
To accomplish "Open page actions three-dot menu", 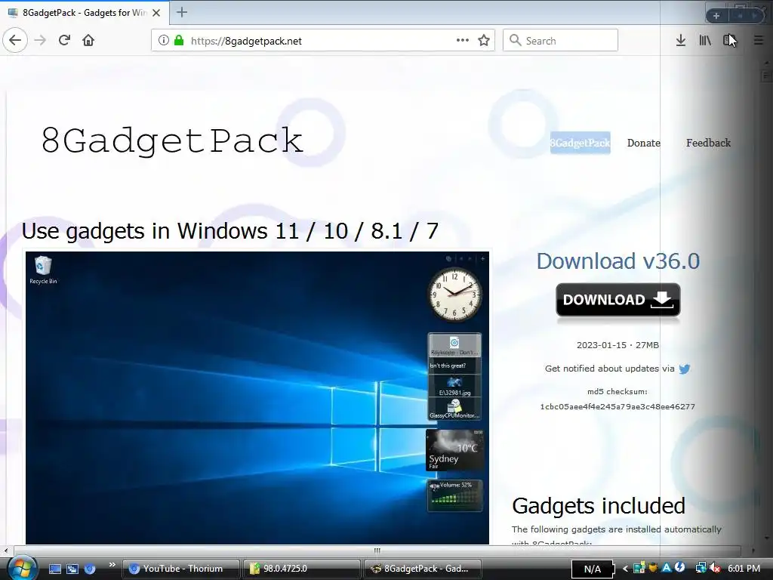I will pos(463,41).
